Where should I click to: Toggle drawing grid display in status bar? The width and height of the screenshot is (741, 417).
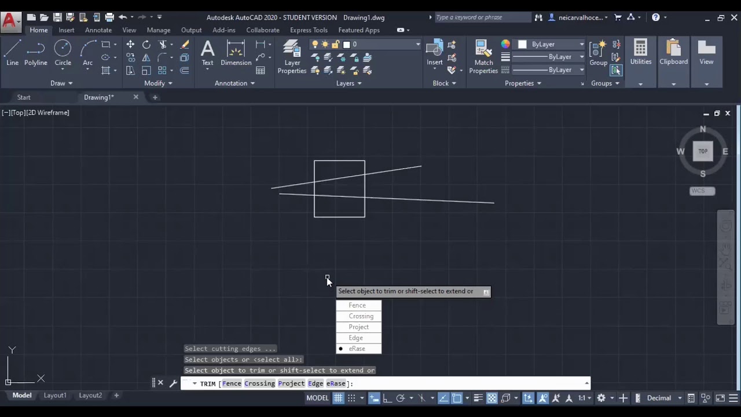coord(338,398)
